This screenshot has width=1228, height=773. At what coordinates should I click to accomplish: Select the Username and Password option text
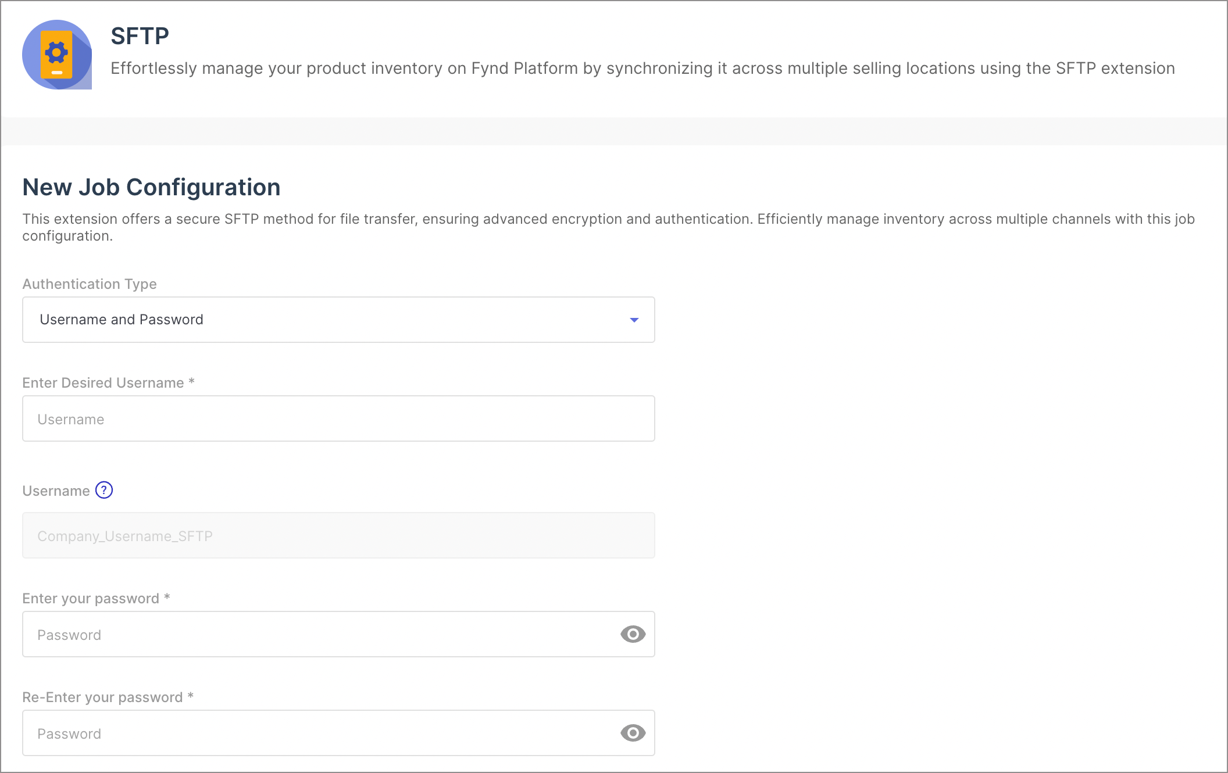coord(122,320)
